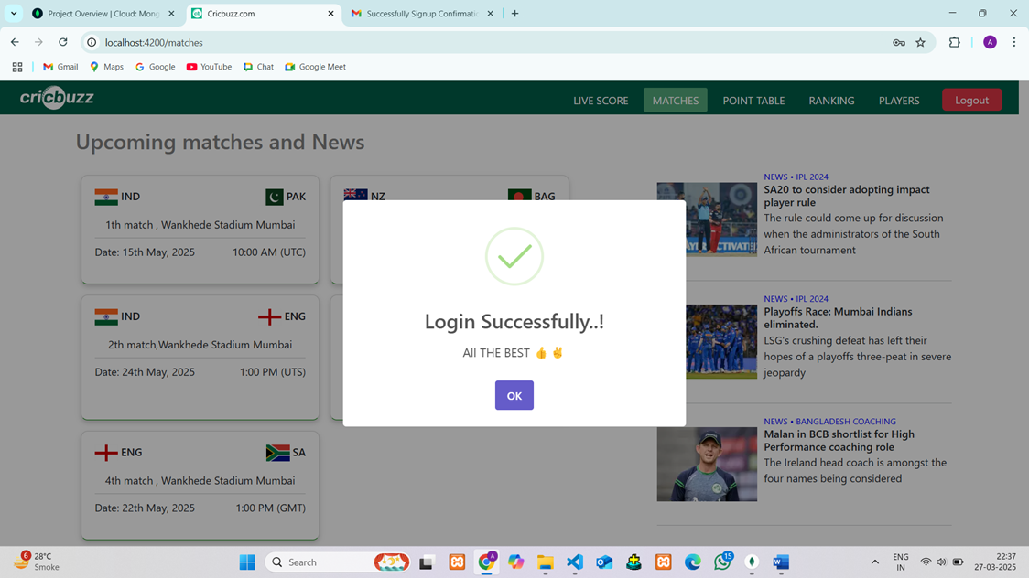Open the Chrome three-dot menu

(x=1013, y=42)
